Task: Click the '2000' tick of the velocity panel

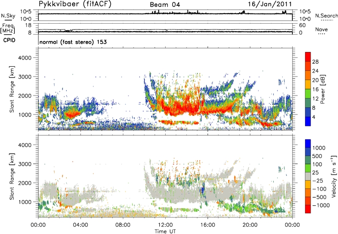Action: [25, 183]
